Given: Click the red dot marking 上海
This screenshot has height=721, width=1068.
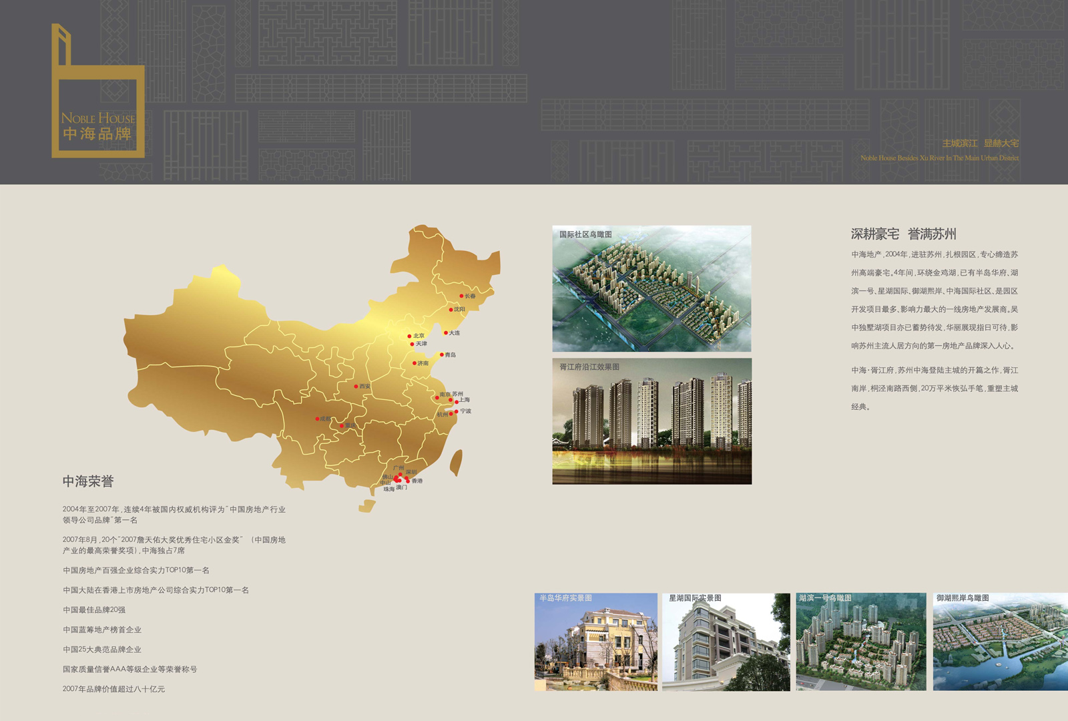Looking at the screenshot, I should pyautogui.click(x=457, y=402).
